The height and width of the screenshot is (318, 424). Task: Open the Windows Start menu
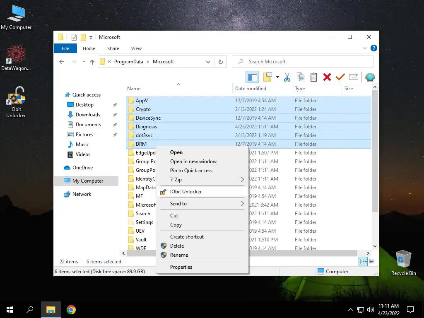(10, 310)
